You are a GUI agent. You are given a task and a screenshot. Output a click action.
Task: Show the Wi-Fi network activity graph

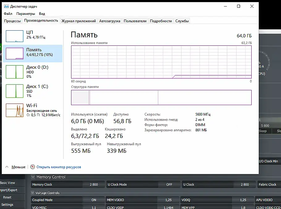[15, 110]
